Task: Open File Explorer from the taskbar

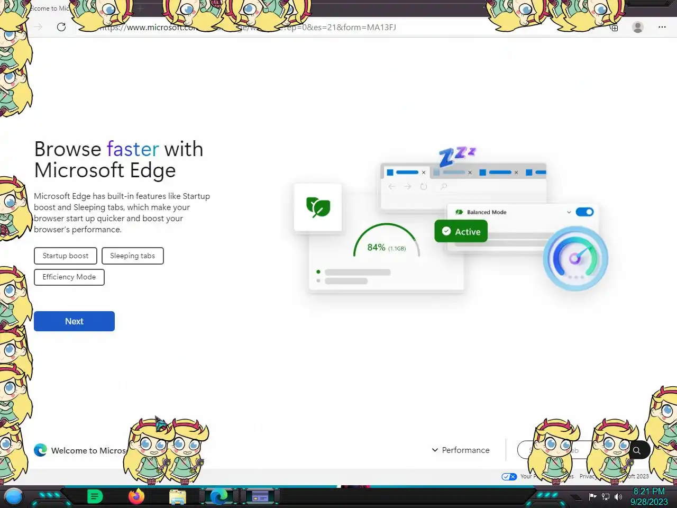Action: [x=178, y=497]
